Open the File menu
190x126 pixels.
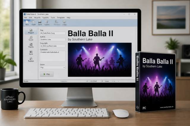point(26,18)
